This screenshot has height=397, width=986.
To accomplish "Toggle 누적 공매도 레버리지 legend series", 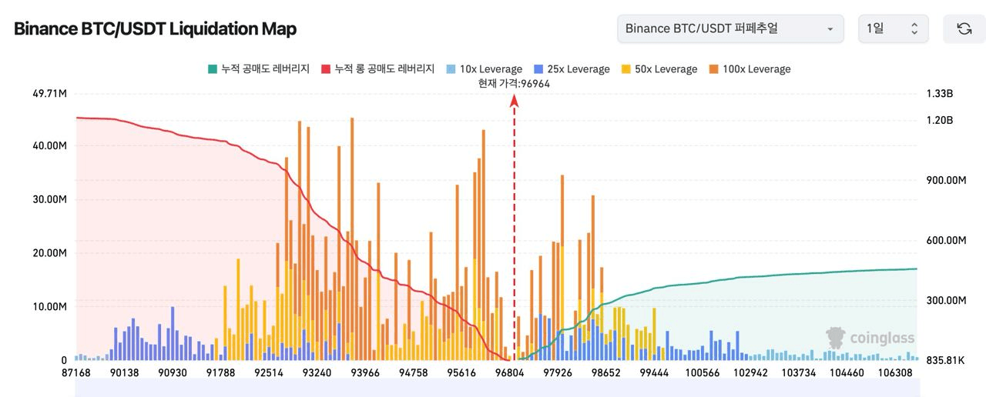I will coord(258,69).
